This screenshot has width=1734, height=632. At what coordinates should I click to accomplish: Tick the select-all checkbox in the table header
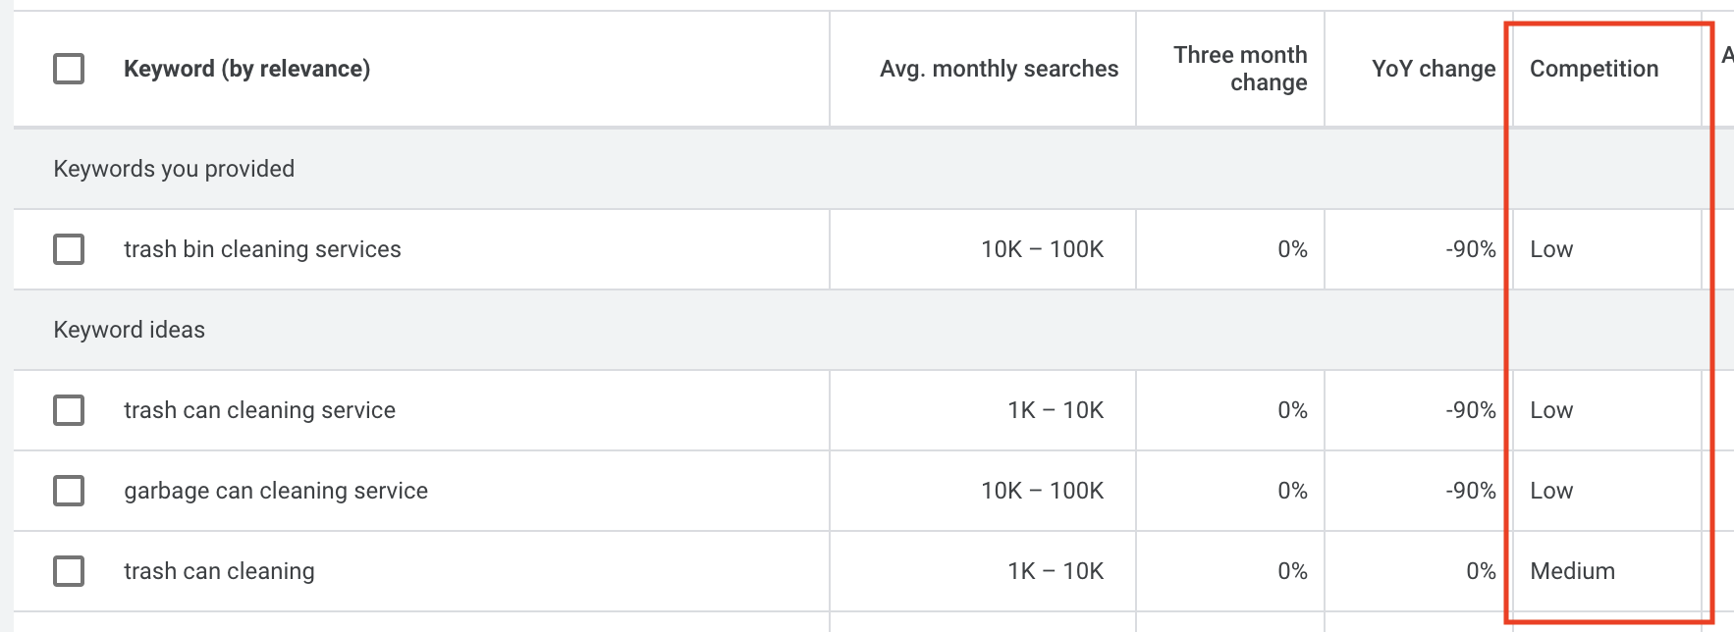click(69, 69)
